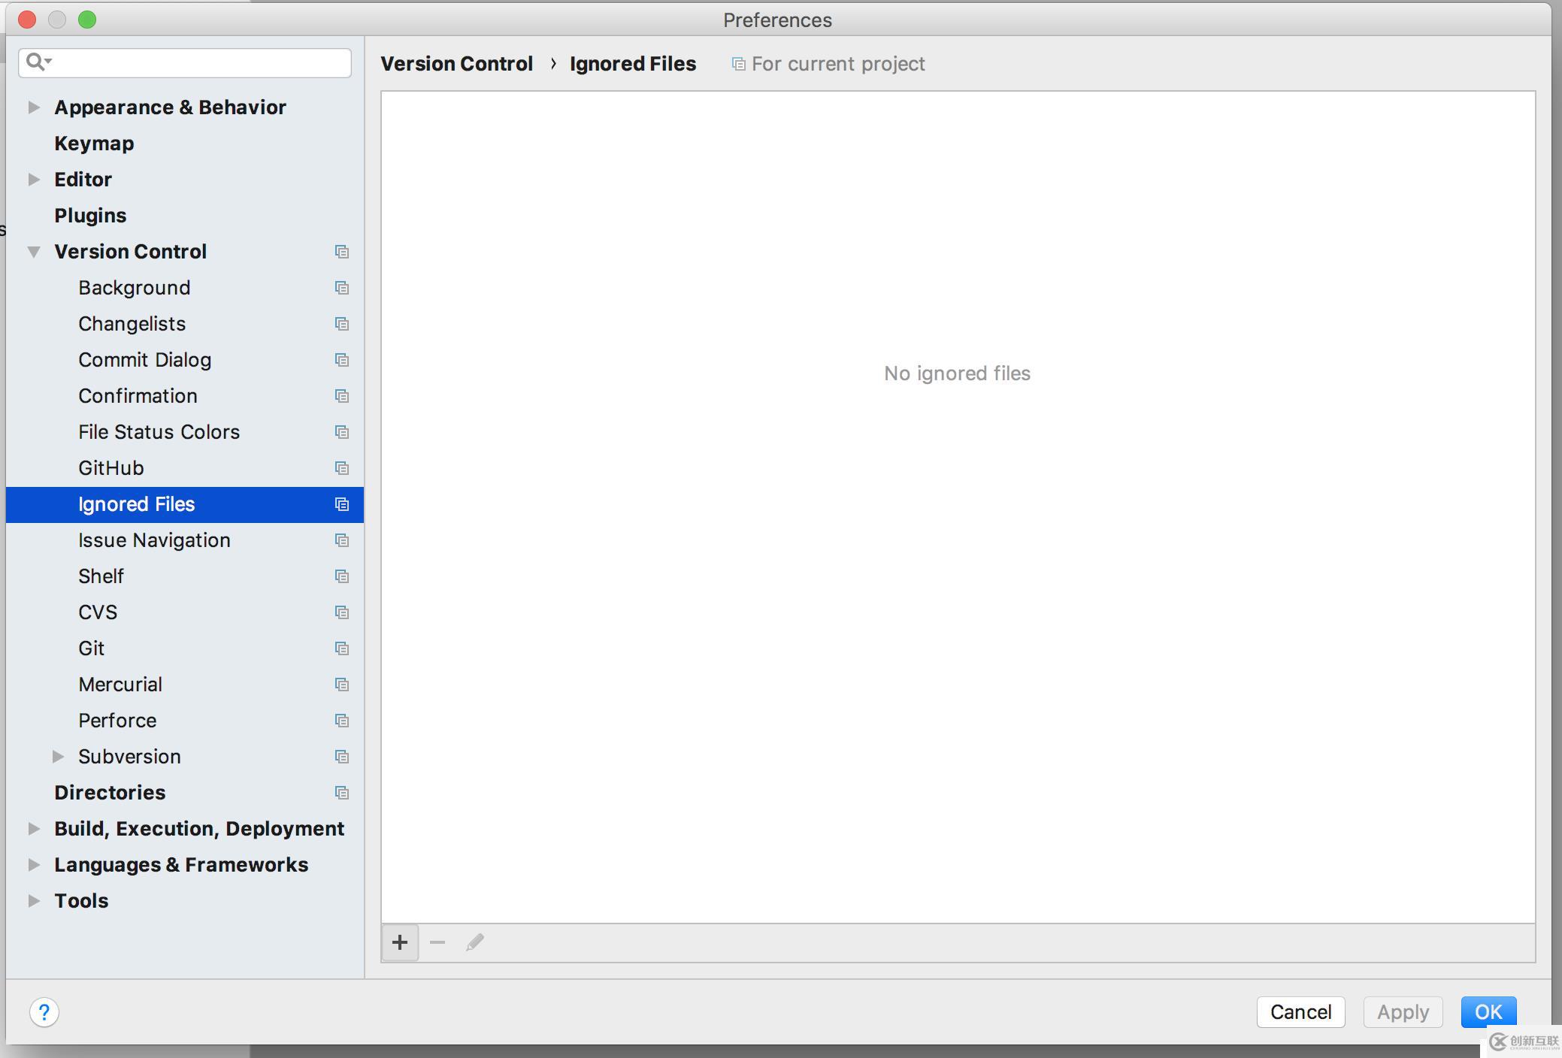This screenshot has width=1562, height=1058.
Task: Click the Remove ignored file icon
Action: click(436, 941)
